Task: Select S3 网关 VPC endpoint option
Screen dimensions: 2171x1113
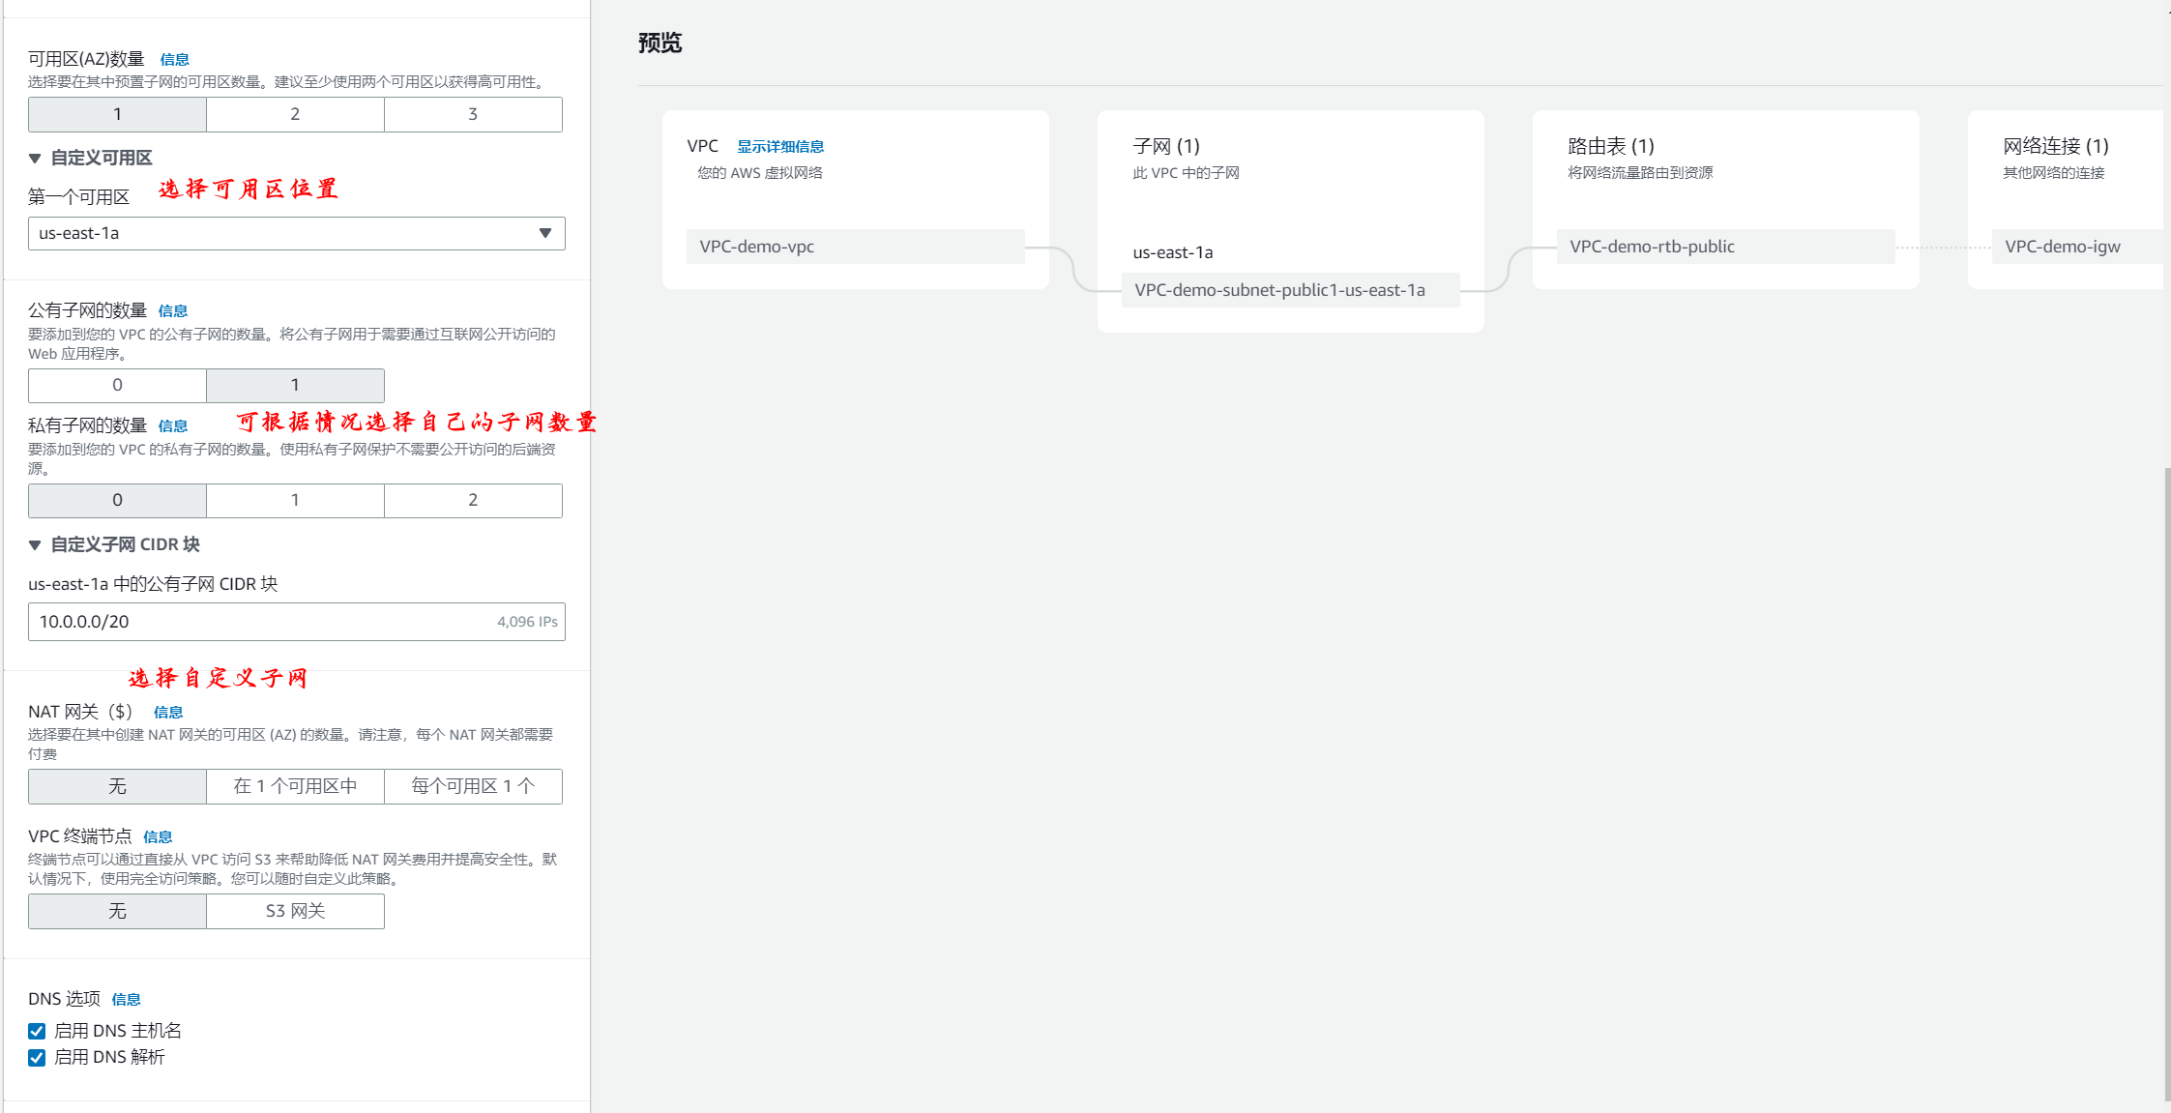Action: pyautogui.click(x=295, y=911)
